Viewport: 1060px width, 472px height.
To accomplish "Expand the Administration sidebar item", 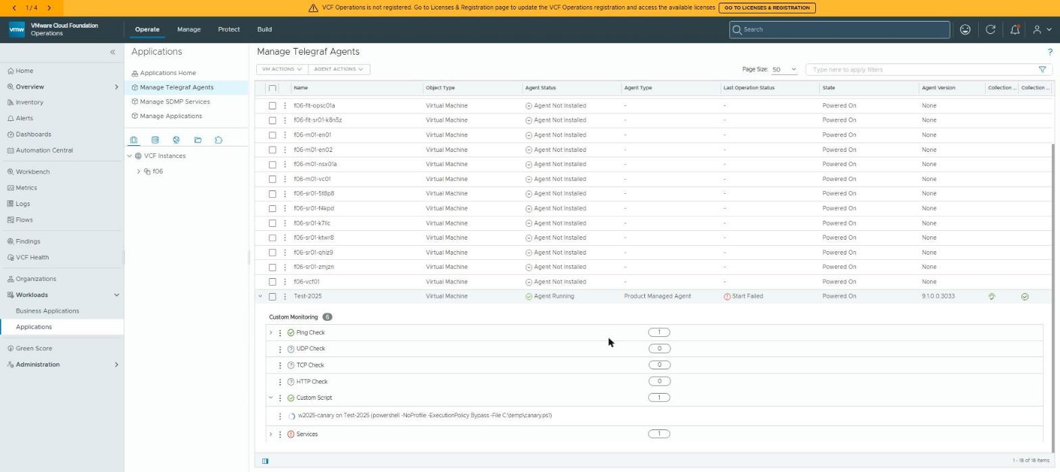I will click(x=116, y=365).
